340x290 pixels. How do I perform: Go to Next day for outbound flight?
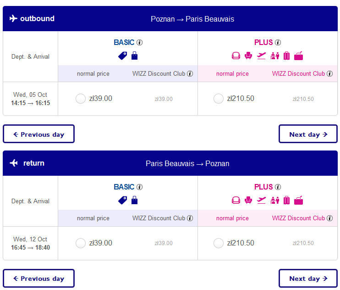click(x=308, y=134)
